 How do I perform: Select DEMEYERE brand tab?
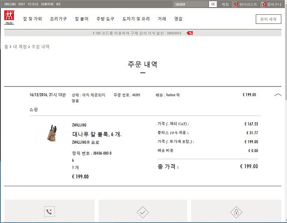coord(47,4)
